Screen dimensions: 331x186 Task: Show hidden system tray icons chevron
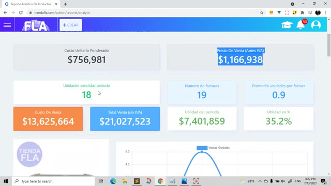point(260,181)
